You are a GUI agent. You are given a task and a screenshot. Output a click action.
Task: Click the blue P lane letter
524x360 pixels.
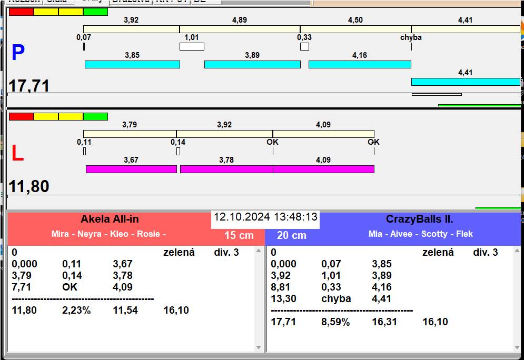[x=18, y=53]
